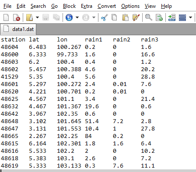Viewport: 196px width, 172px height.
Task: Click the Save All icon
Action: pos(56,17)
